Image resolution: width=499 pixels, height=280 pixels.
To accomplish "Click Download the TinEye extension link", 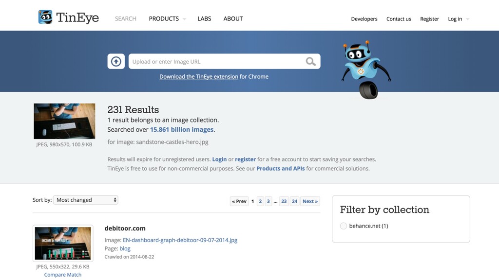I will [x=199, y=76].
